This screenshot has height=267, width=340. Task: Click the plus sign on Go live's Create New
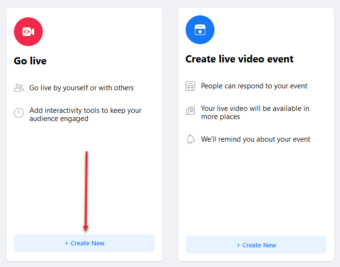pos(66,243)
